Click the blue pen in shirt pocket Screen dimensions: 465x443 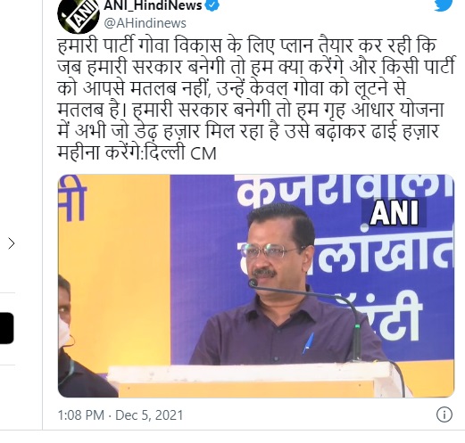tap(308, 343)
